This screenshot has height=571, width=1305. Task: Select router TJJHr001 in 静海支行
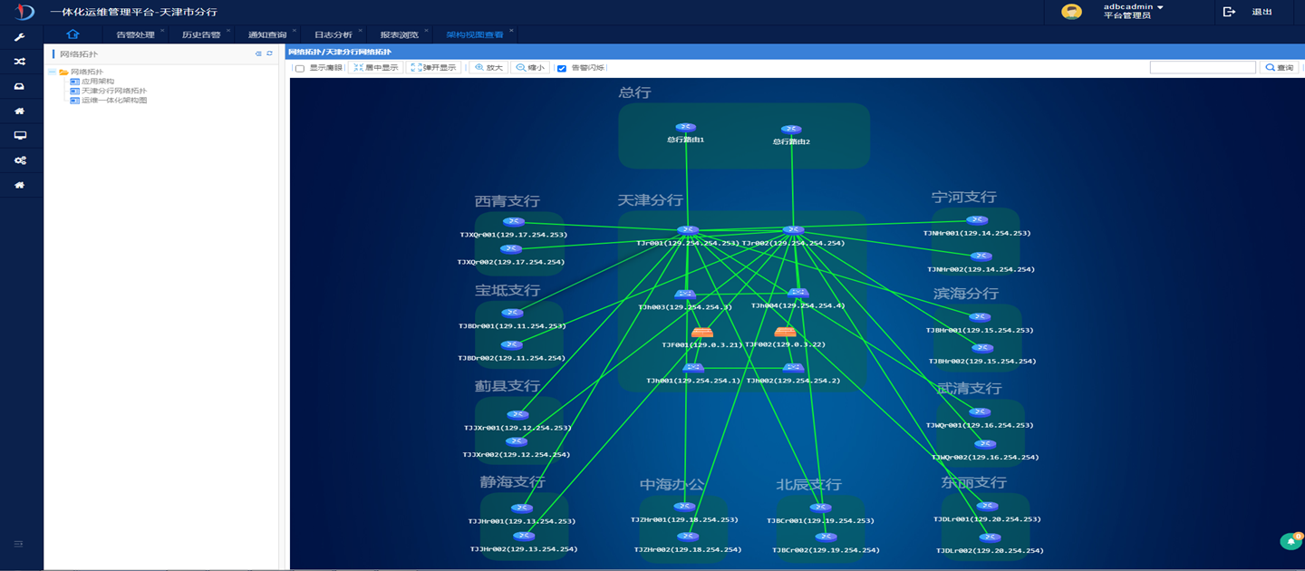pyautogui.click(x=522, y=508)
